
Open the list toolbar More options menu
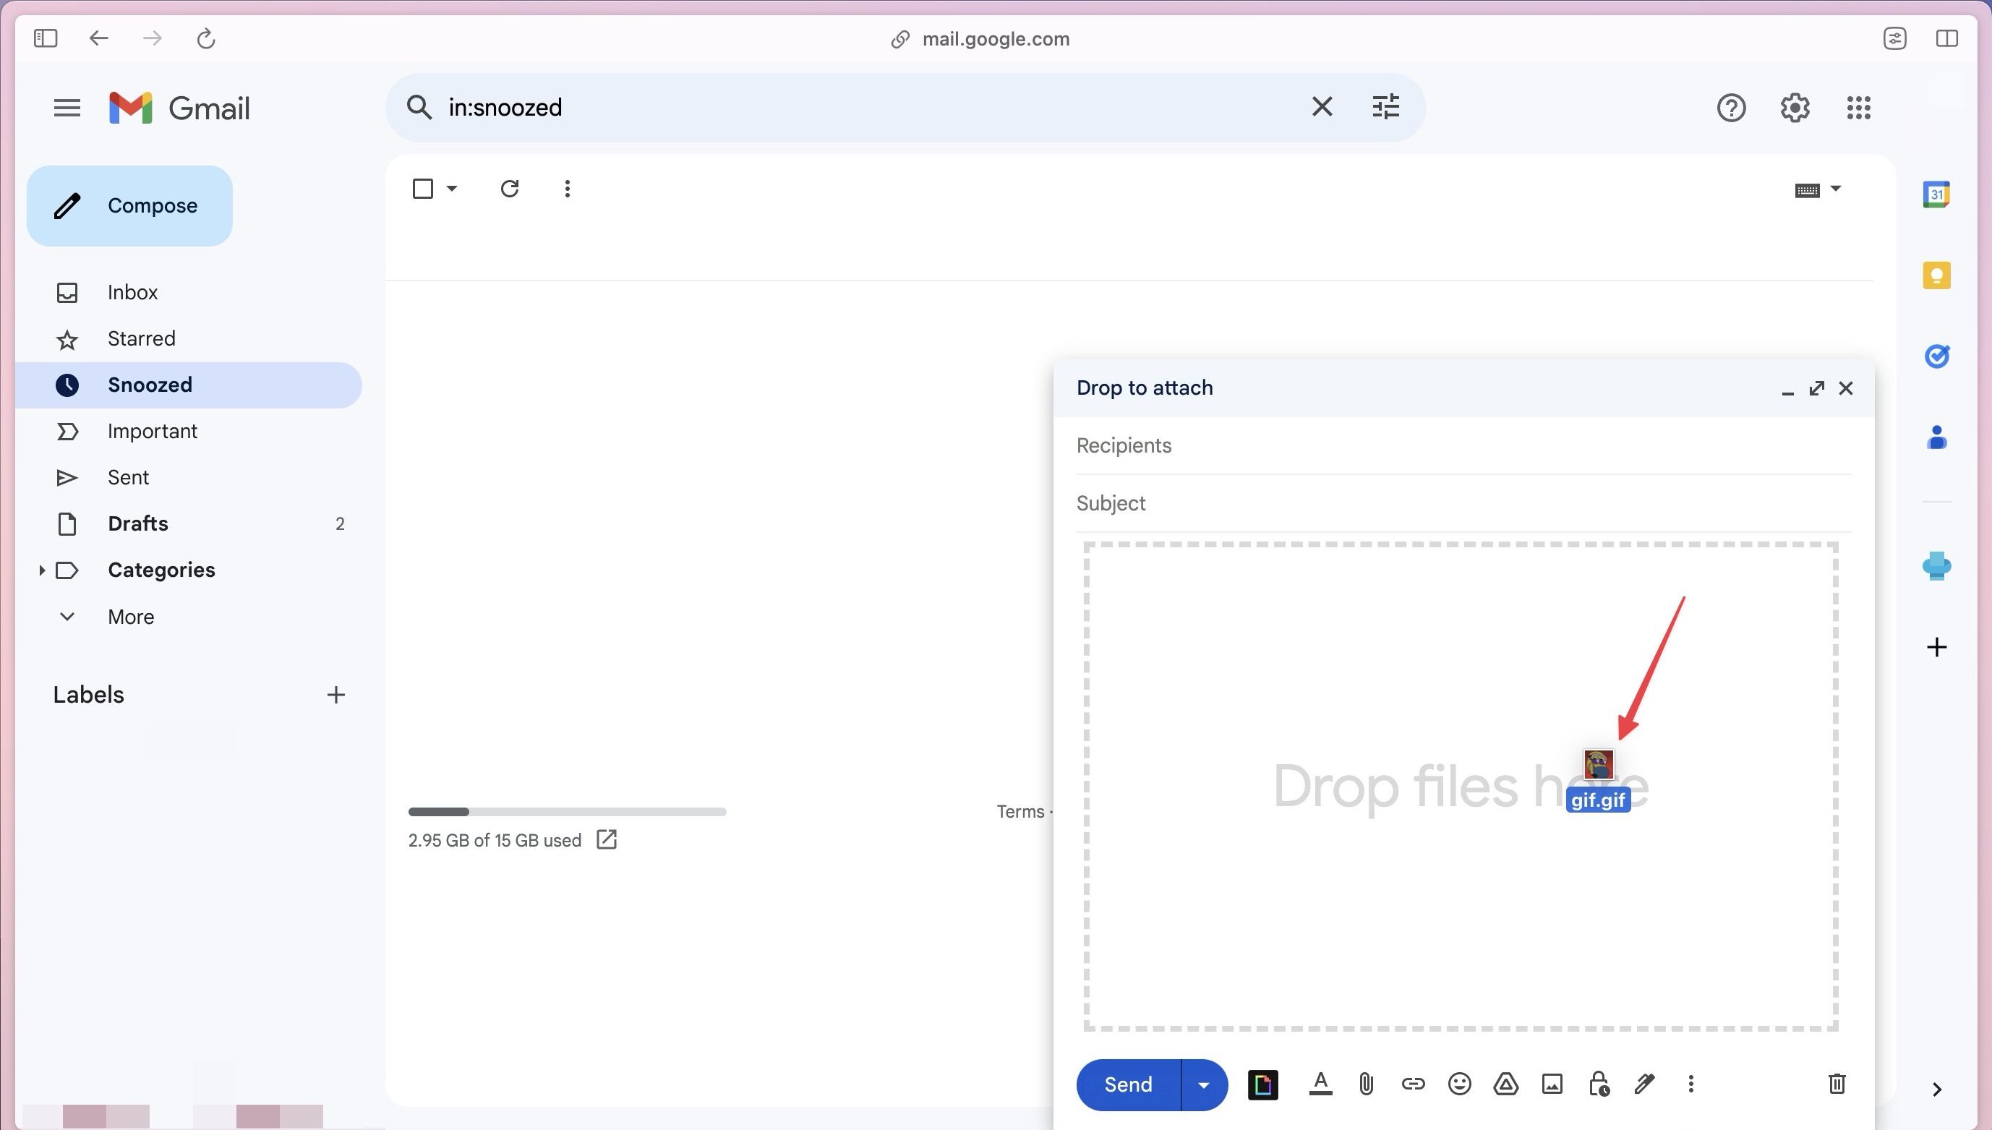click(x=568, y=189)
